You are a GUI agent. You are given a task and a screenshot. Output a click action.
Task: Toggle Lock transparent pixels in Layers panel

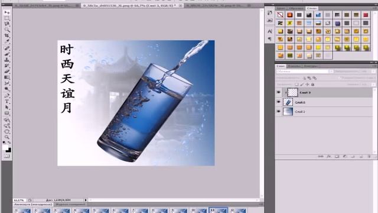(x=296, y=85)
